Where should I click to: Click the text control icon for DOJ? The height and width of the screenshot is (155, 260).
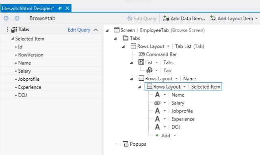click(x=157, y=127)
